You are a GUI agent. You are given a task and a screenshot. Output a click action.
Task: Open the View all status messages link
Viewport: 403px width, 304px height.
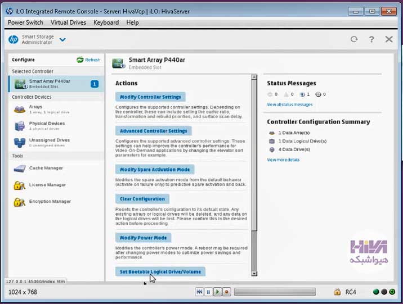pos(290,105)
